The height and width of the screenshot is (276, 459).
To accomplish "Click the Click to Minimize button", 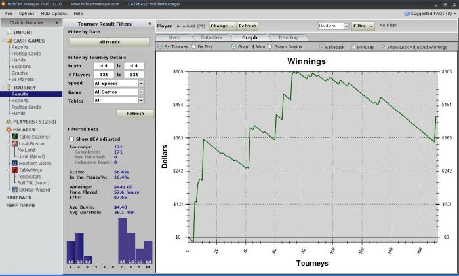I will [31, 22].
